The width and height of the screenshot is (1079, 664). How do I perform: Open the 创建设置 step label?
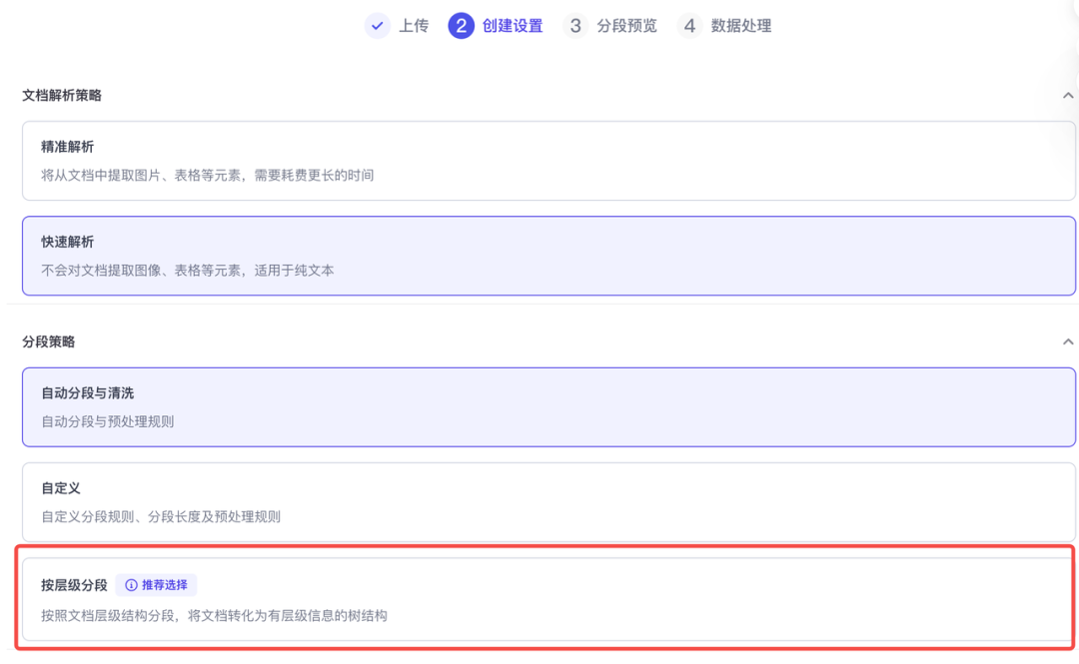click(x=512, y=26)
